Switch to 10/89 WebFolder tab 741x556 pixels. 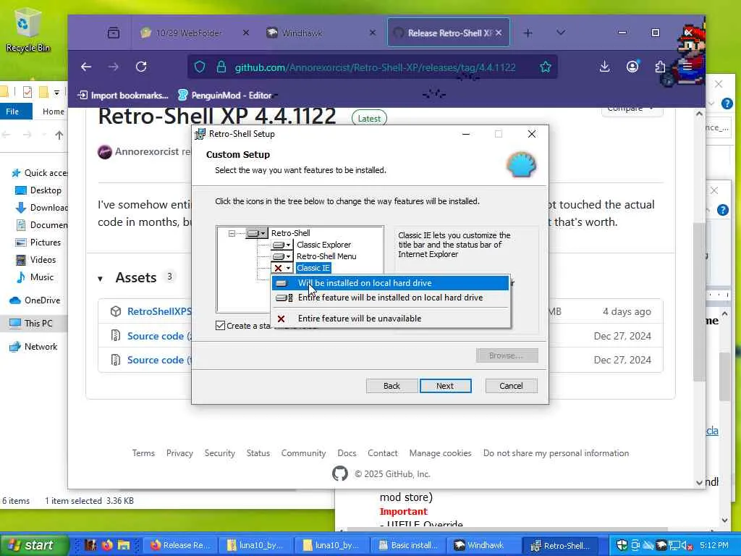(188, 33)
